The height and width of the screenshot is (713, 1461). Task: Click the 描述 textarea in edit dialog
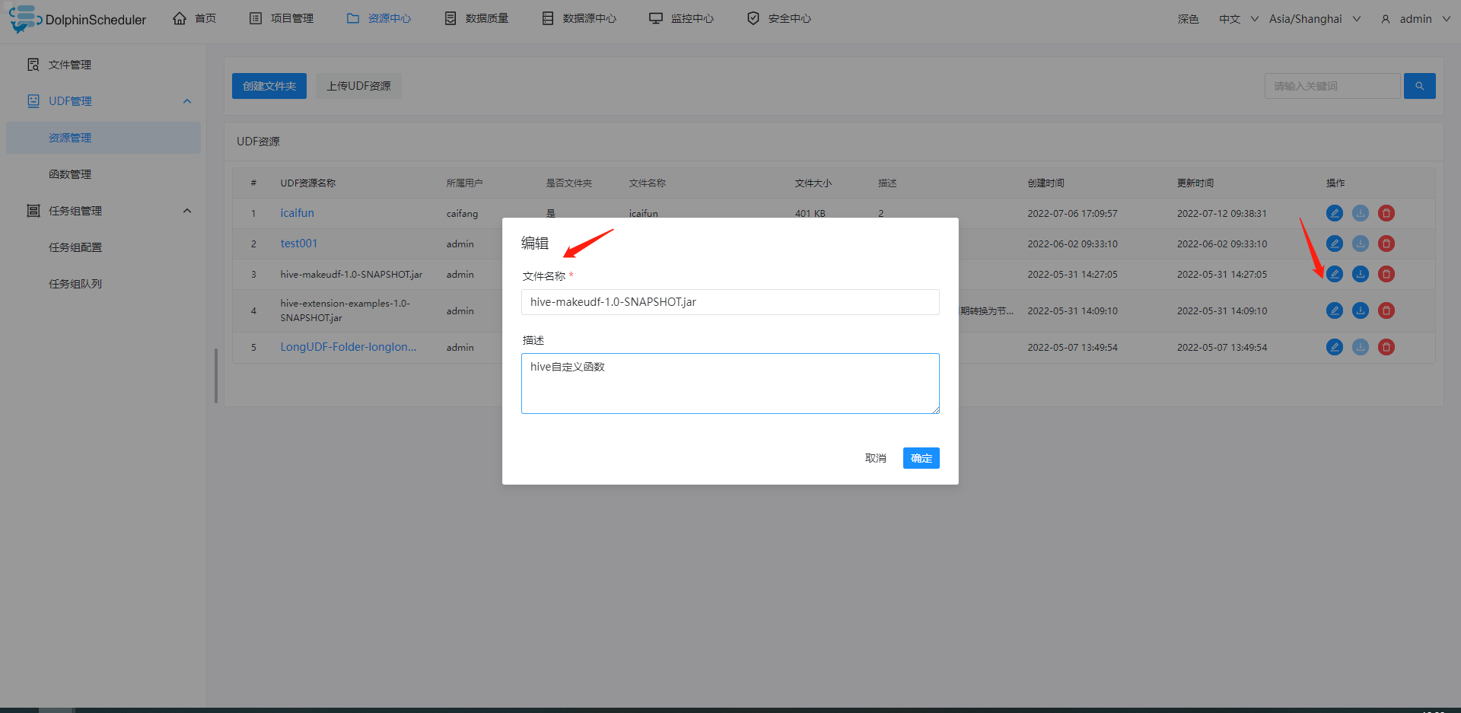(x=730, y=384)
